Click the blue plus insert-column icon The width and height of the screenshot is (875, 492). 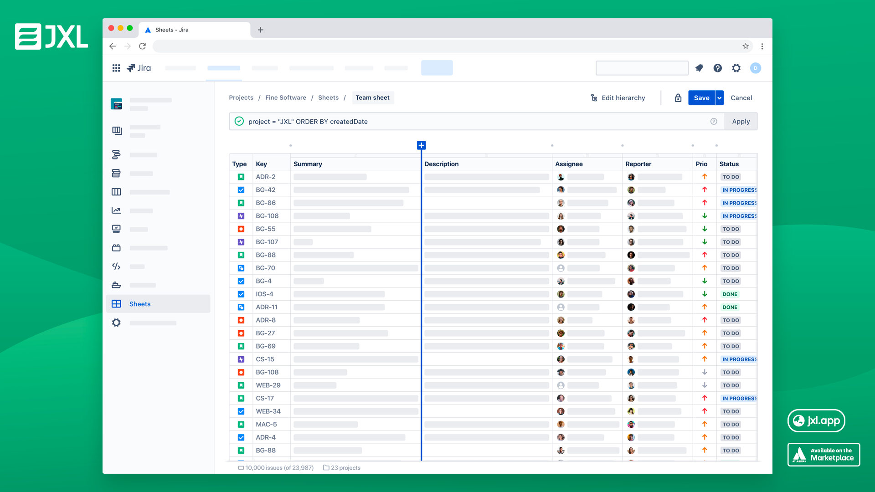coord(421,145)
